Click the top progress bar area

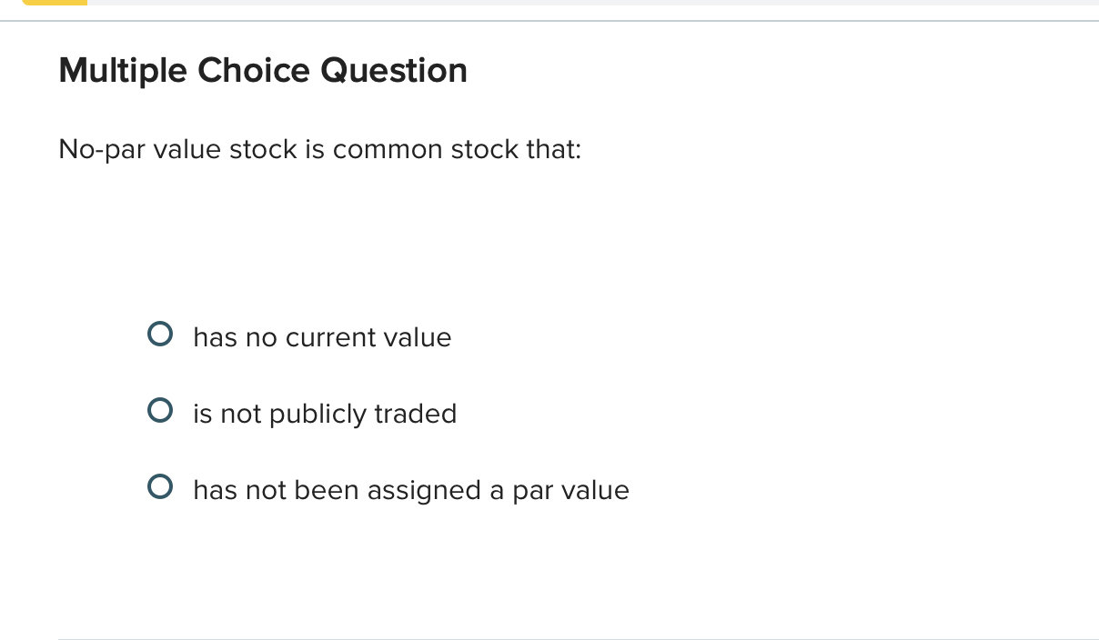pos(546,5)
